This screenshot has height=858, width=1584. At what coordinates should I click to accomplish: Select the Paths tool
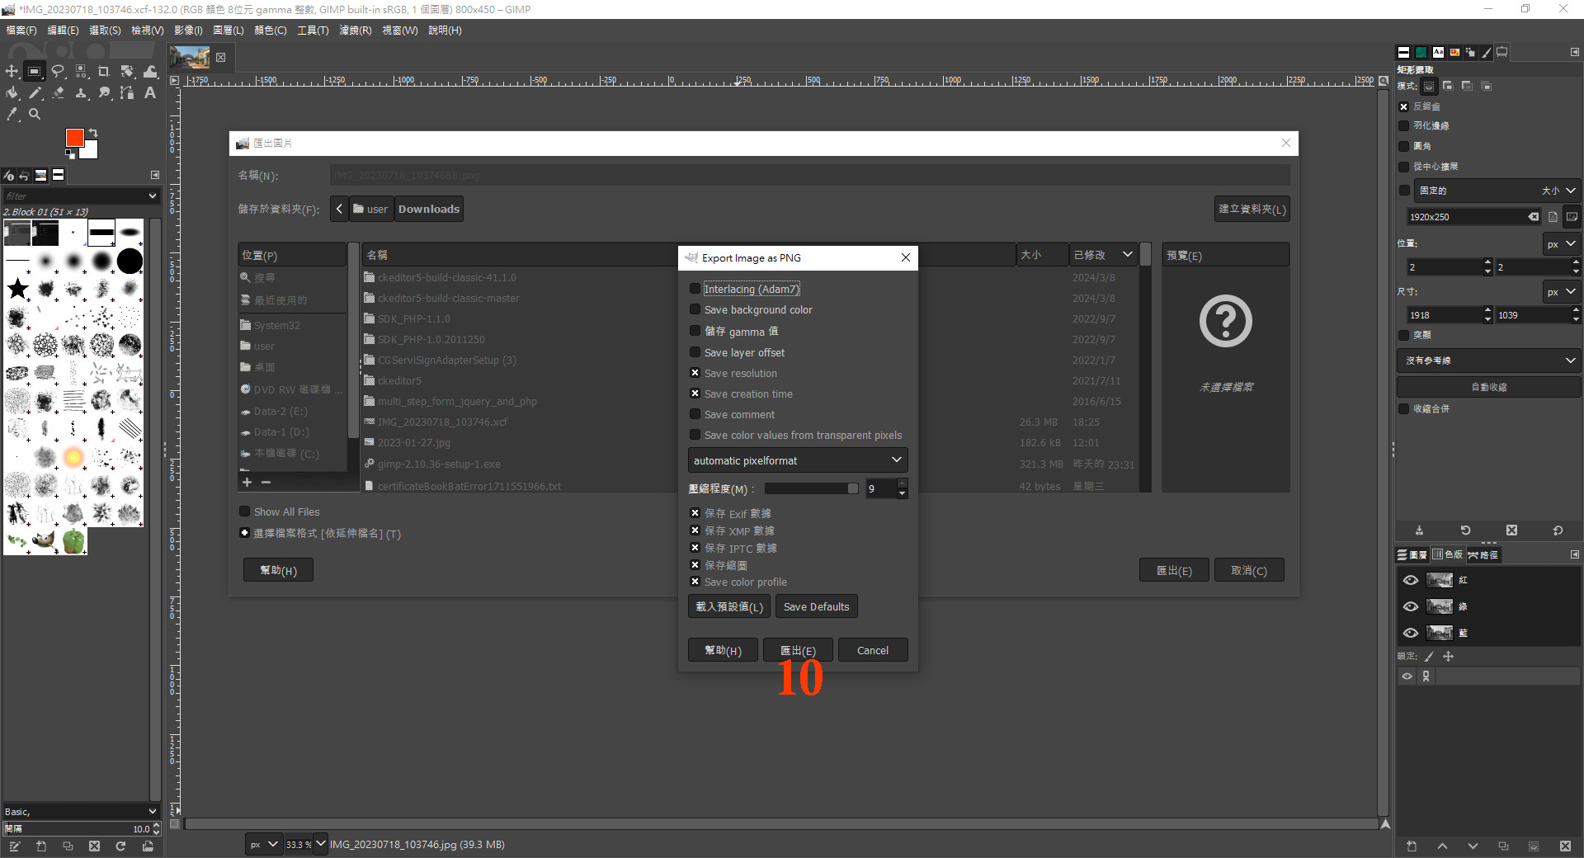click(x=127, y=93)
